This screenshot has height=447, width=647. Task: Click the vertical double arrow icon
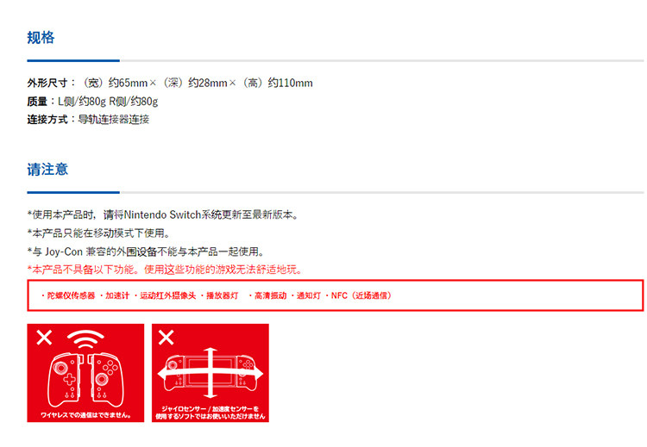tap(210, 373)
